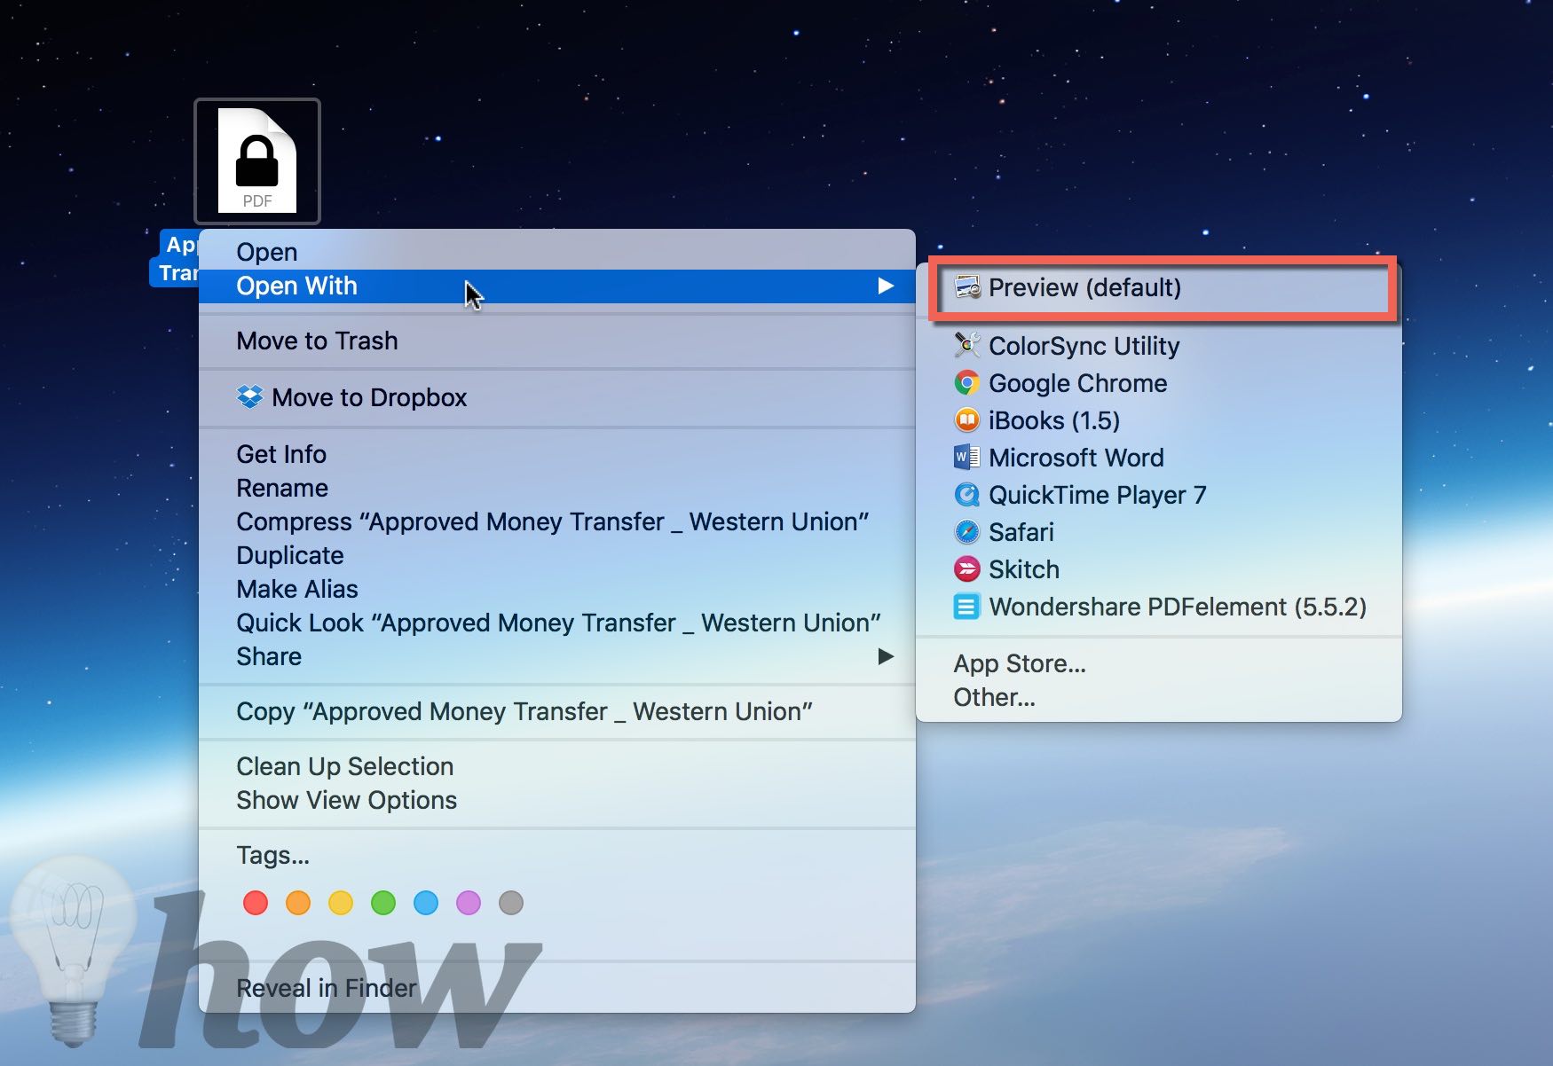This screenshot has height=1066, width=1553.
Task: Click the Skitch icon
Action: point(967,568)
